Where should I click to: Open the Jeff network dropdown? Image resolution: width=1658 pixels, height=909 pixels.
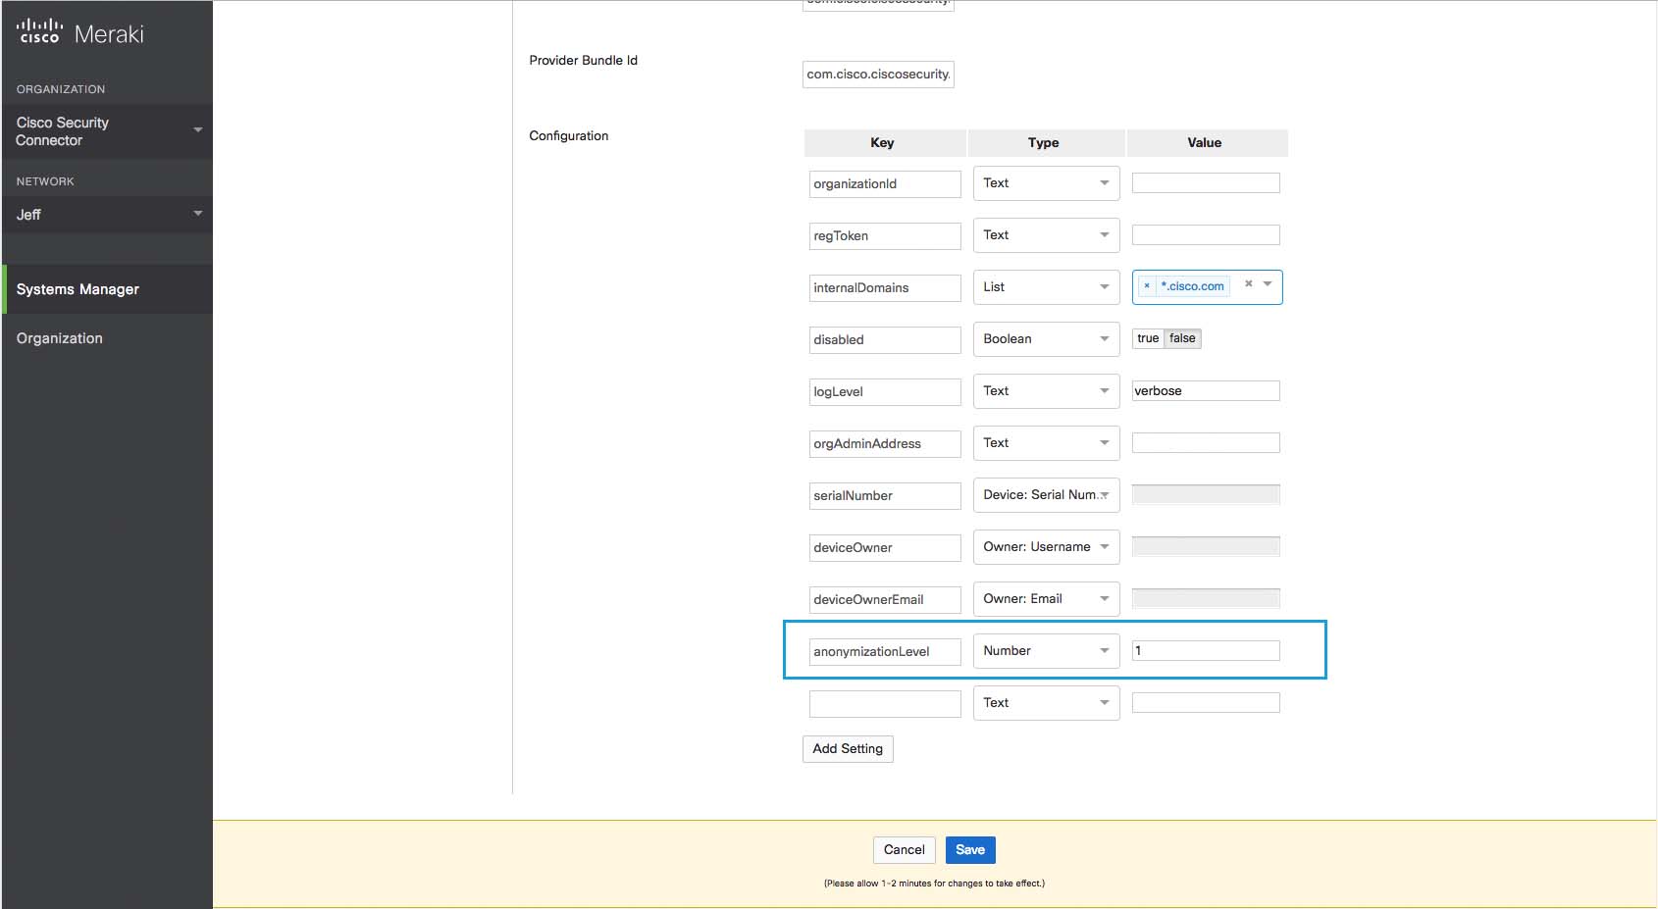(x=107, y=215)
